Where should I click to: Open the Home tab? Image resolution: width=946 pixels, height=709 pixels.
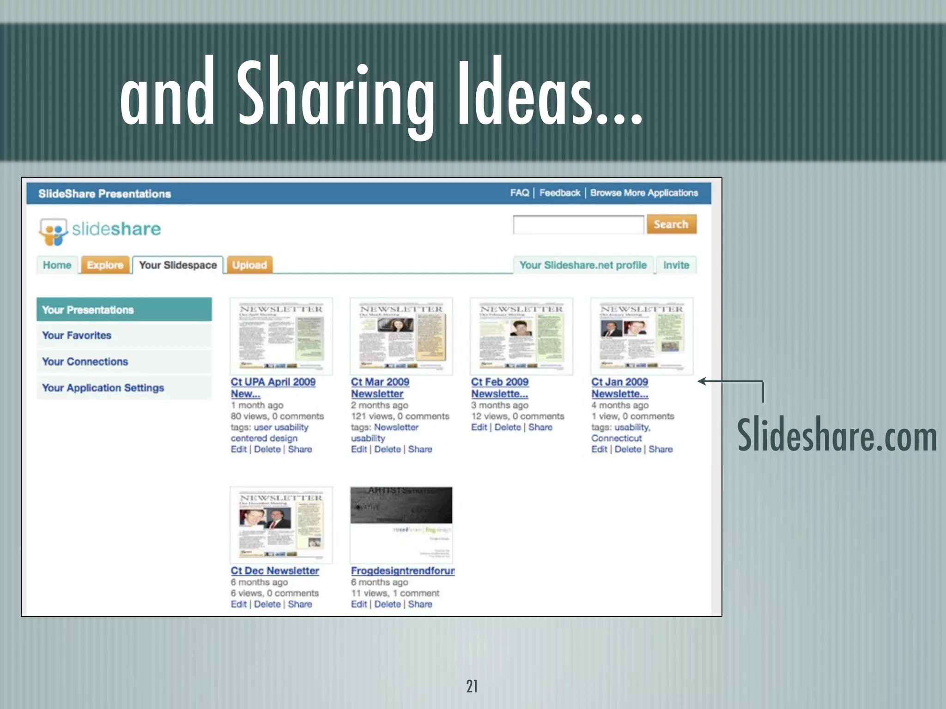pyautogui.click(x=57, y=265)
